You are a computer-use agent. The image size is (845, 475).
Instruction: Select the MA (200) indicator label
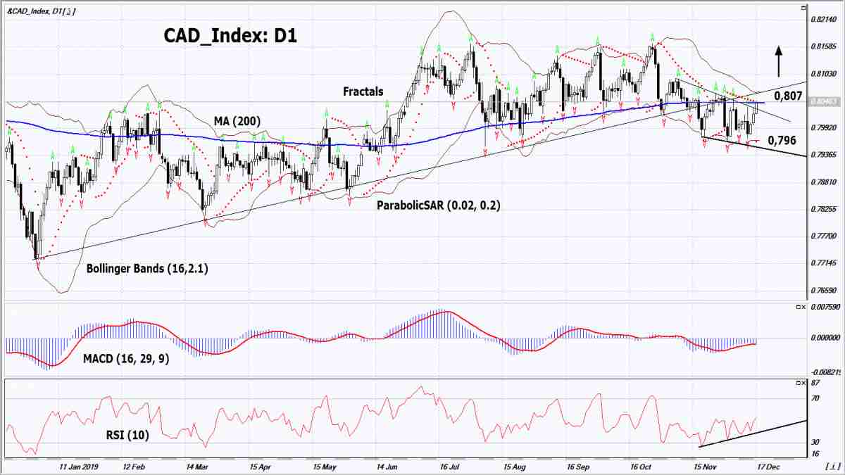tap(237, 122)
